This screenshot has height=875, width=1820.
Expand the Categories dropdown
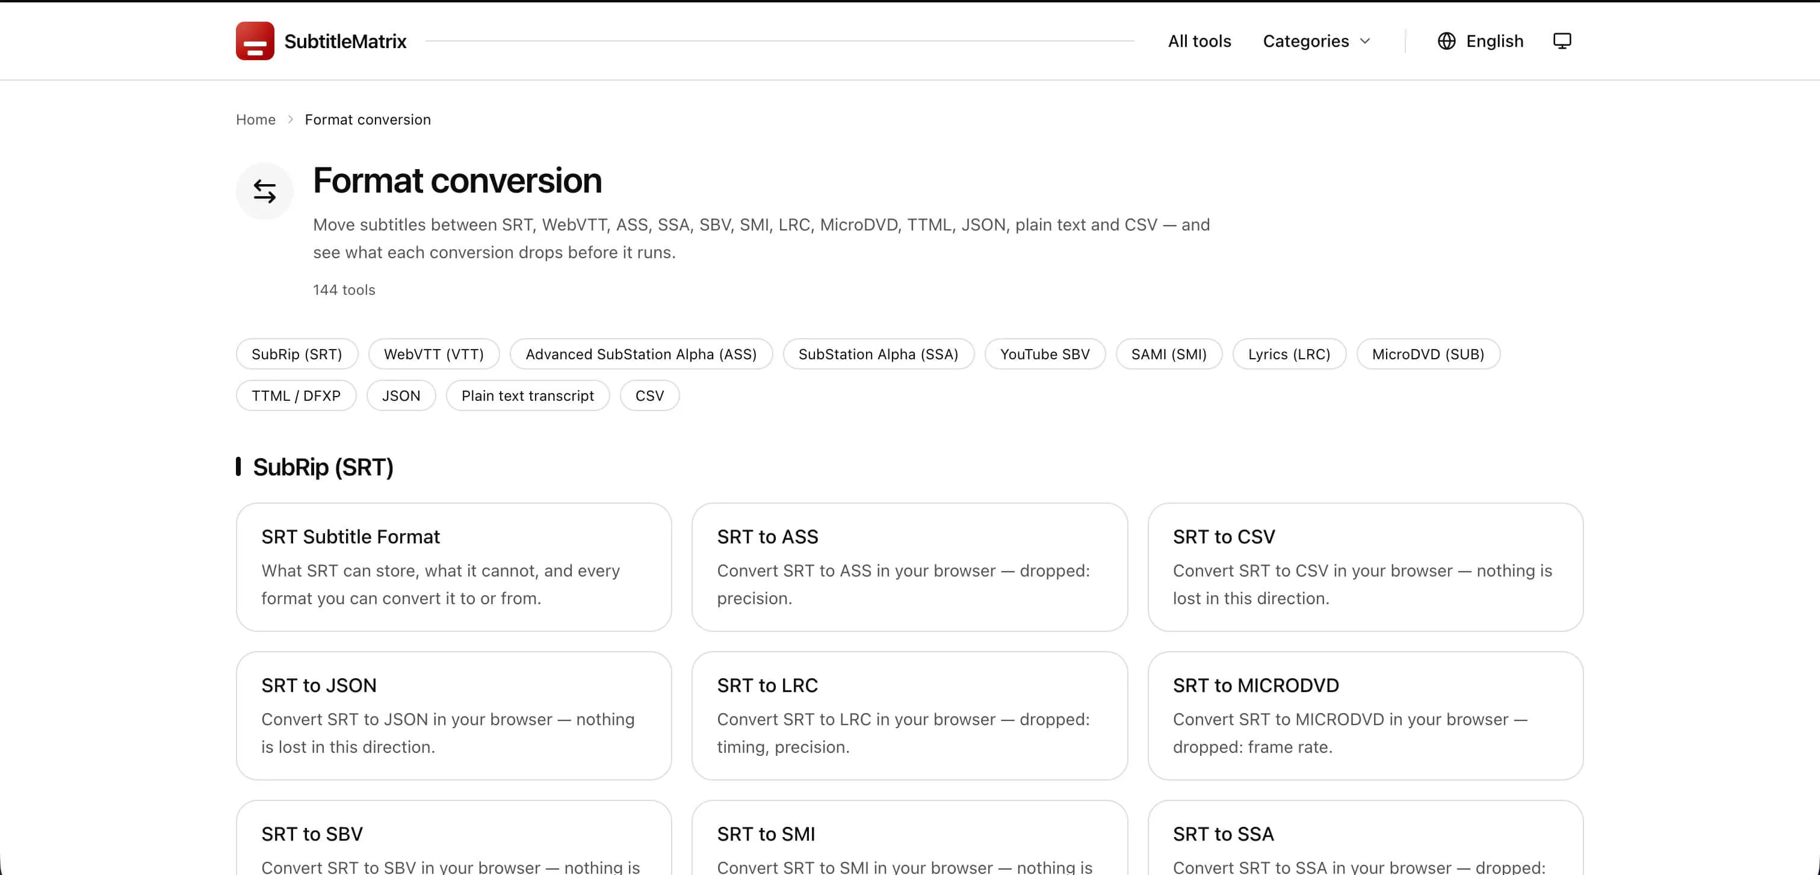click(x=1316, y=41)
